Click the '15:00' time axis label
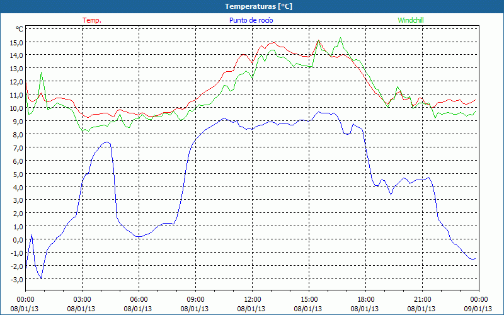 309,300
